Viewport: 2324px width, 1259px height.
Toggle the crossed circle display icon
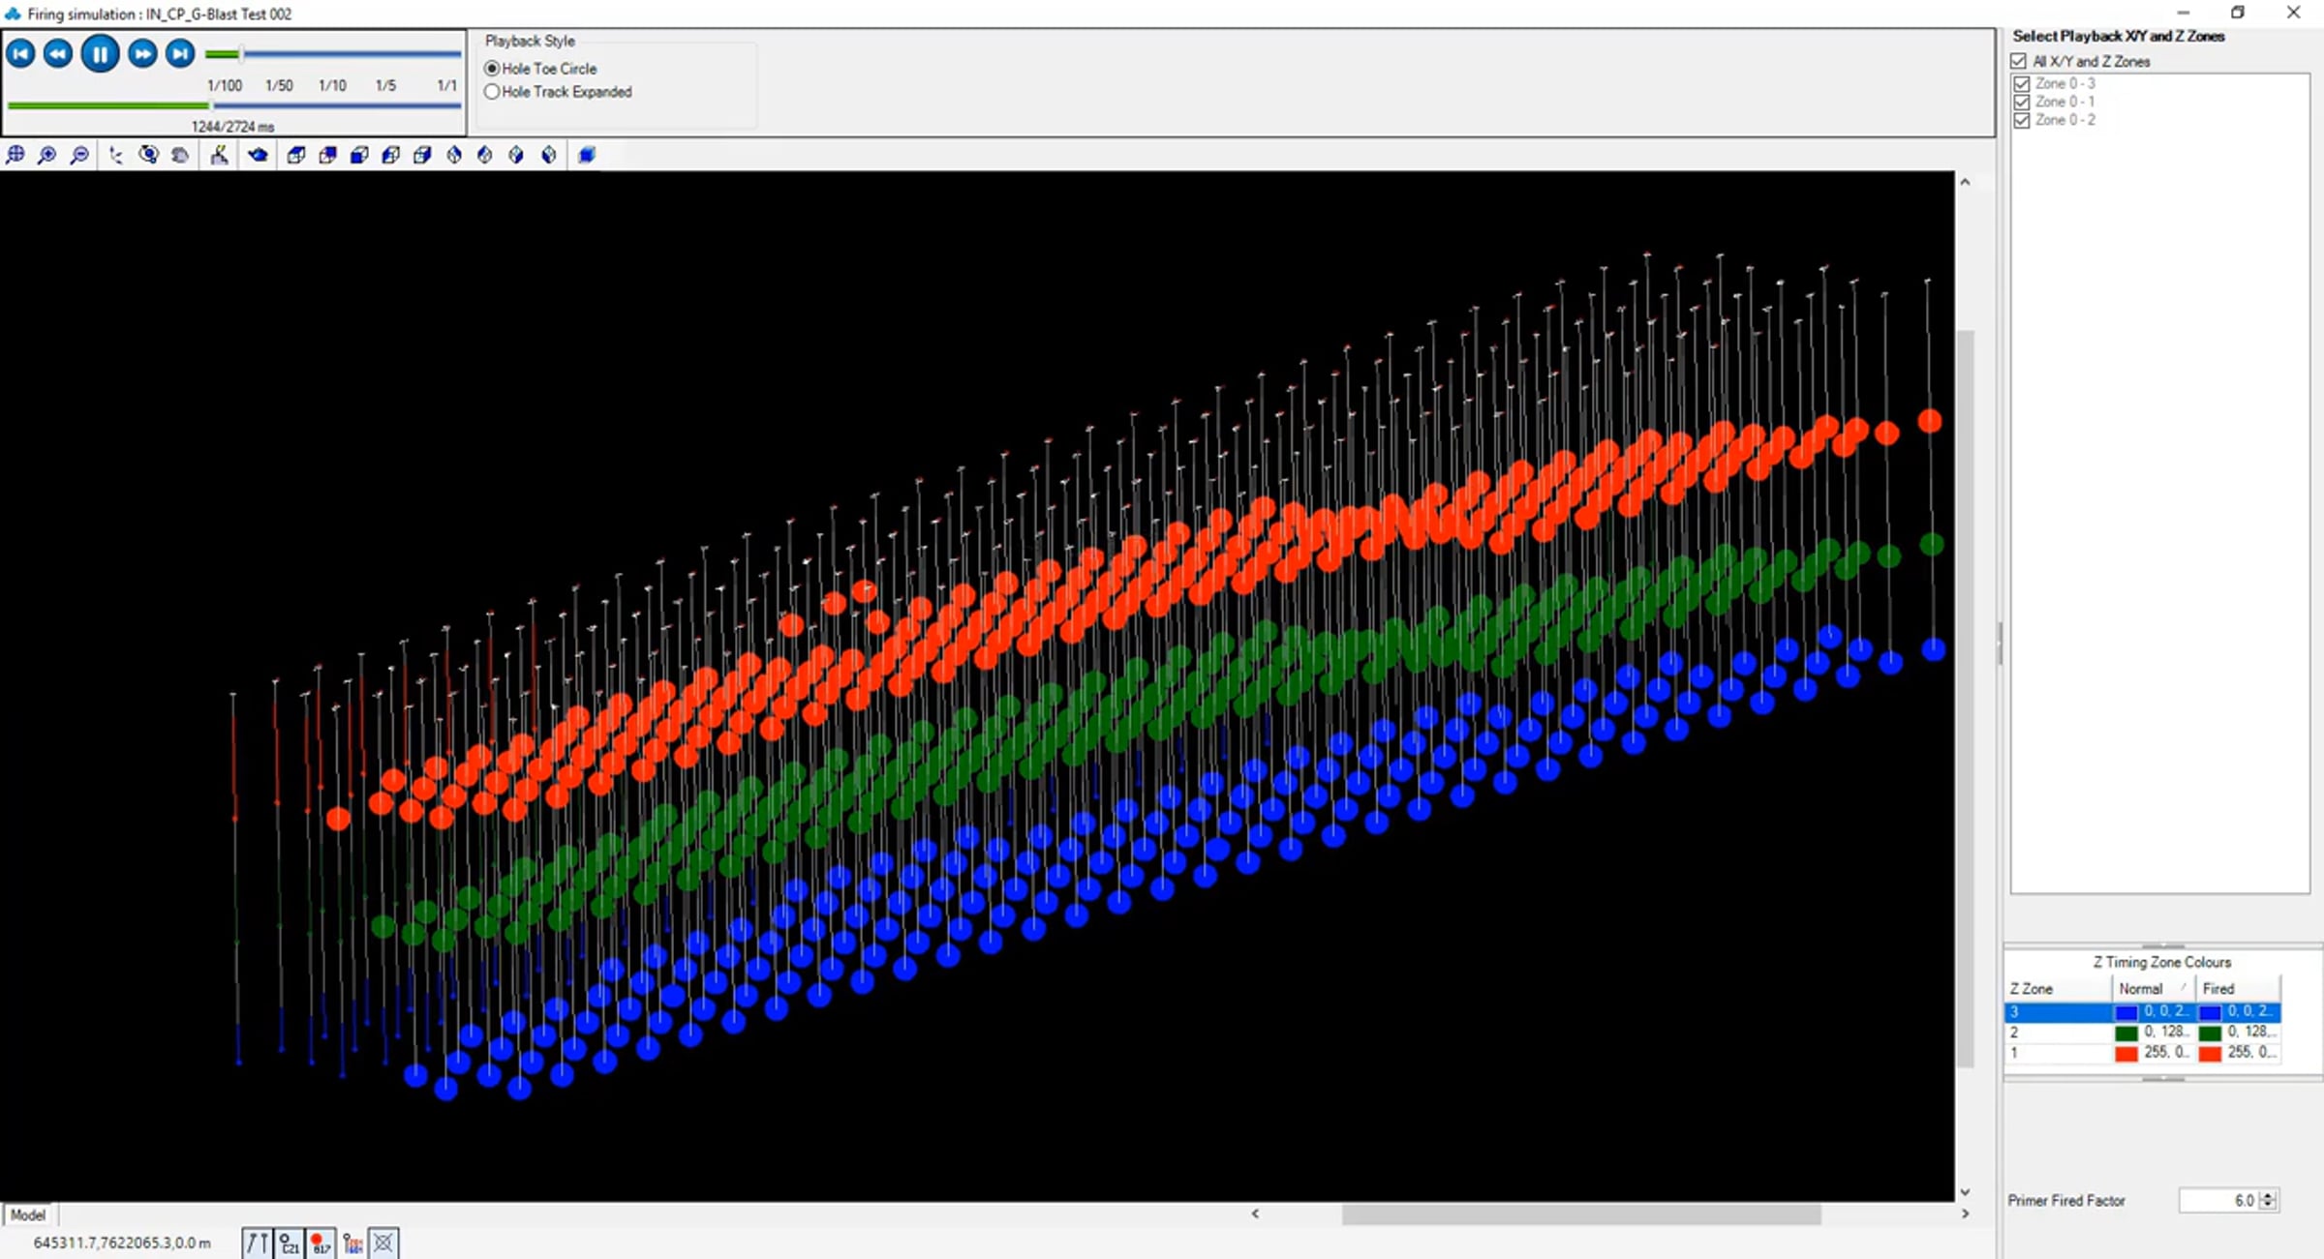tap(384, 1243)
